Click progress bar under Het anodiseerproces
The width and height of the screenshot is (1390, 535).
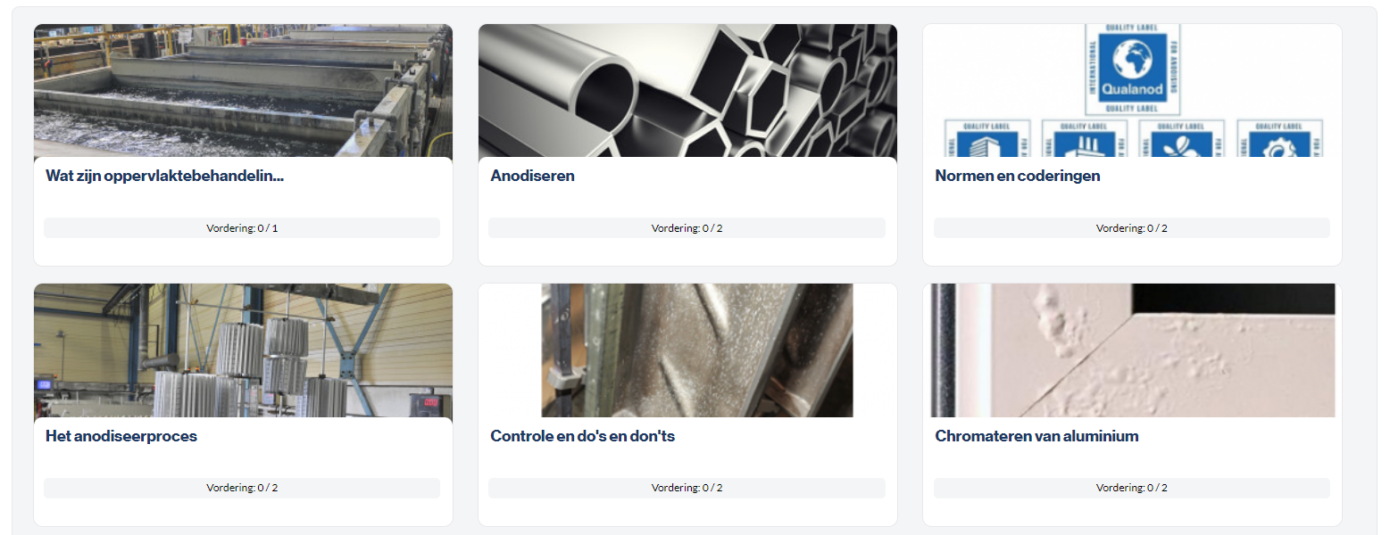(242, 489)
